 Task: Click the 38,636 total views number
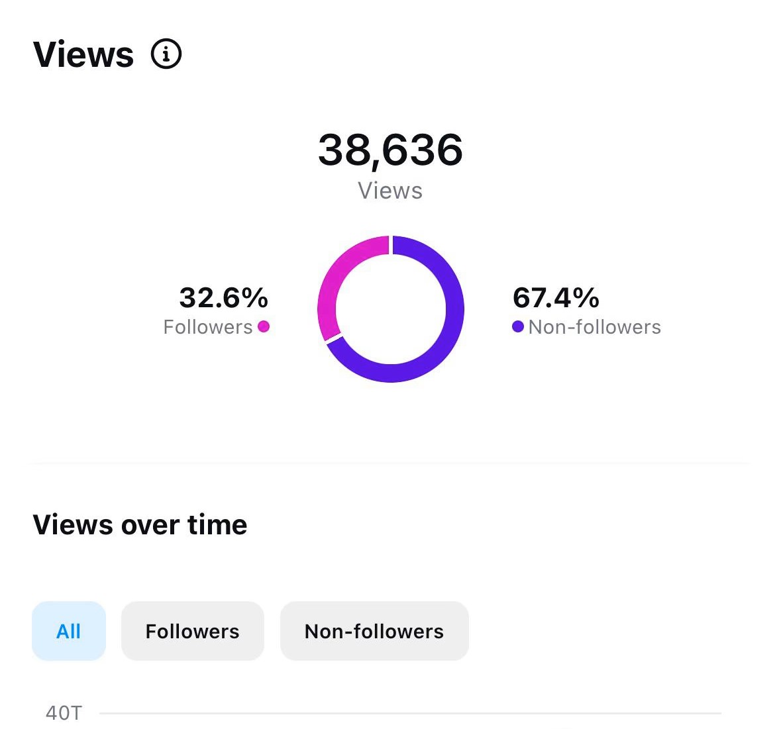pyautogui.click(x=390, y=150)
